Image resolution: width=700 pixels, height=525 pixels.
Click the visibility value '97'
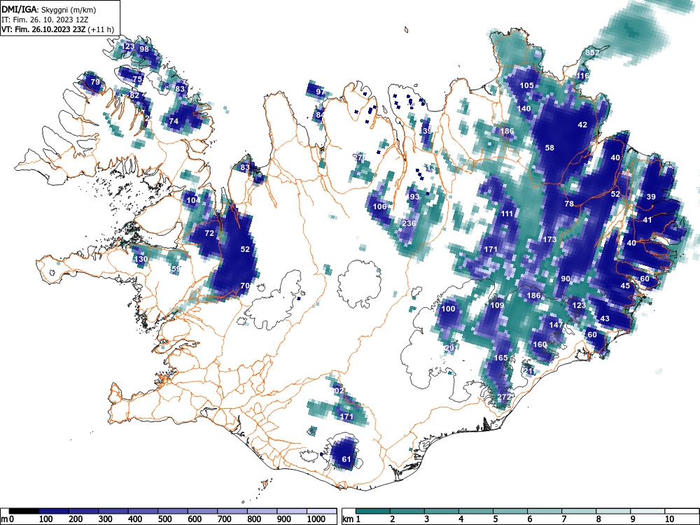(320, 92)
